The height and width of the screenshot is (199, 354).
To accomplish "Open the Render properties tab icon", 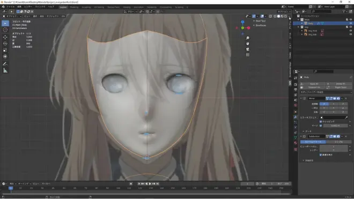I will [296, 84].
